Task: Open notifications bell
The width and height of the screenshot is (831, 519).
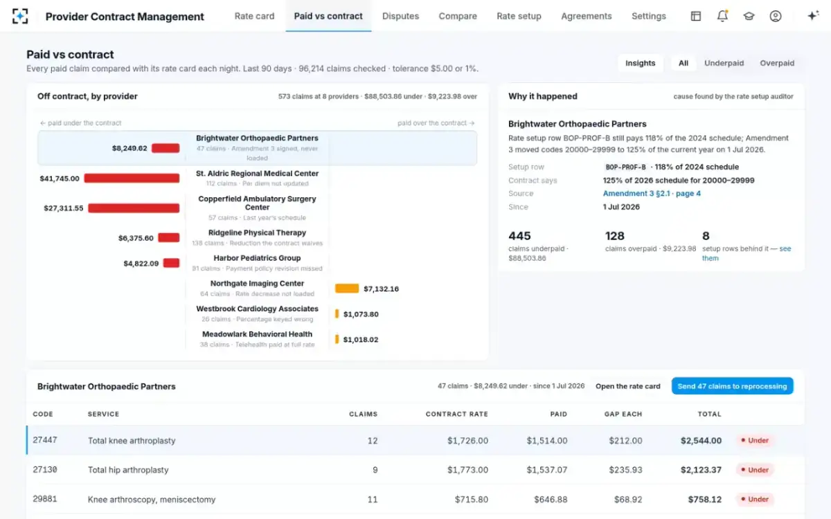Action: pyautogui.click(x=722, y=16)
